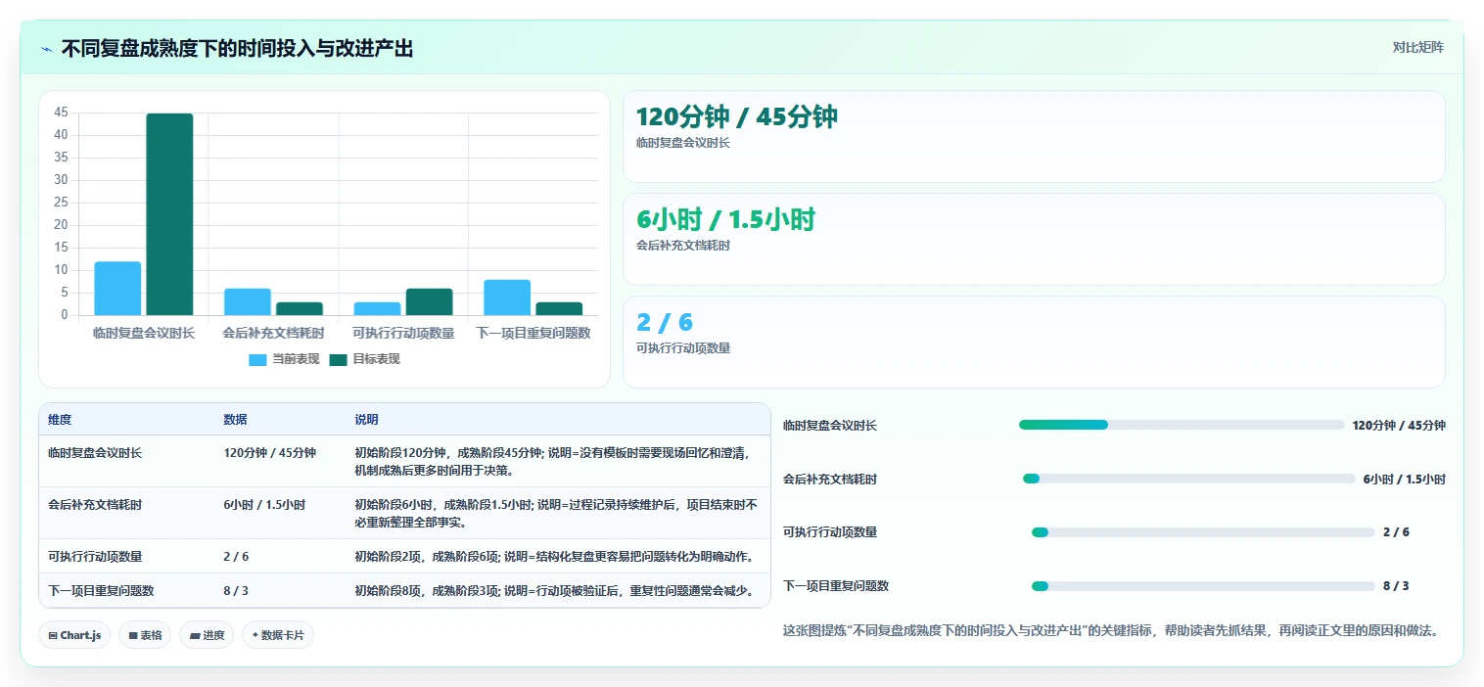Click the 当前表现 bar for 会后补充文档耗时
Screen dimensions: 1484x687
(x=248, y=301)
